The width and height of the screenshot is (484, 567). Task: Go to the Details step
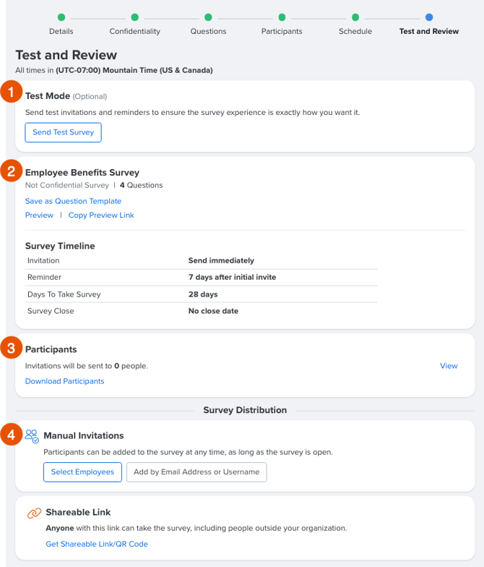pyautogui.click(x=61, y=31)
